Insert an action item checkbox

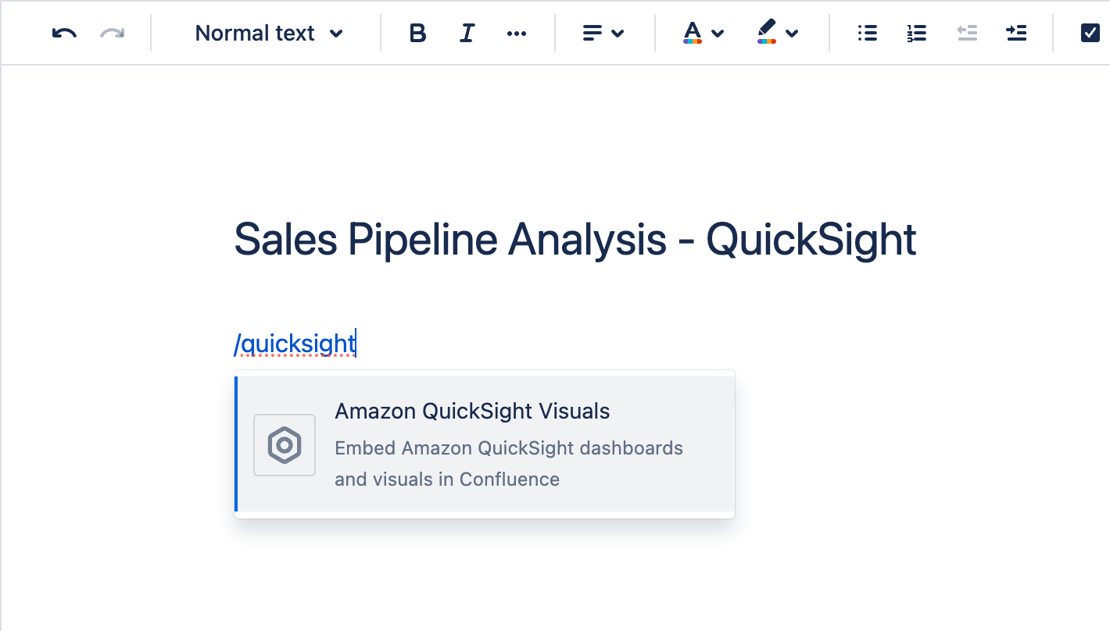[1090, 33]
